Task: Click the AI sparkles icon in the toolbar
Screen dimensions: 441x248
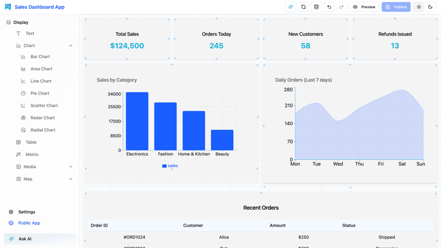Action: [290, 7]
